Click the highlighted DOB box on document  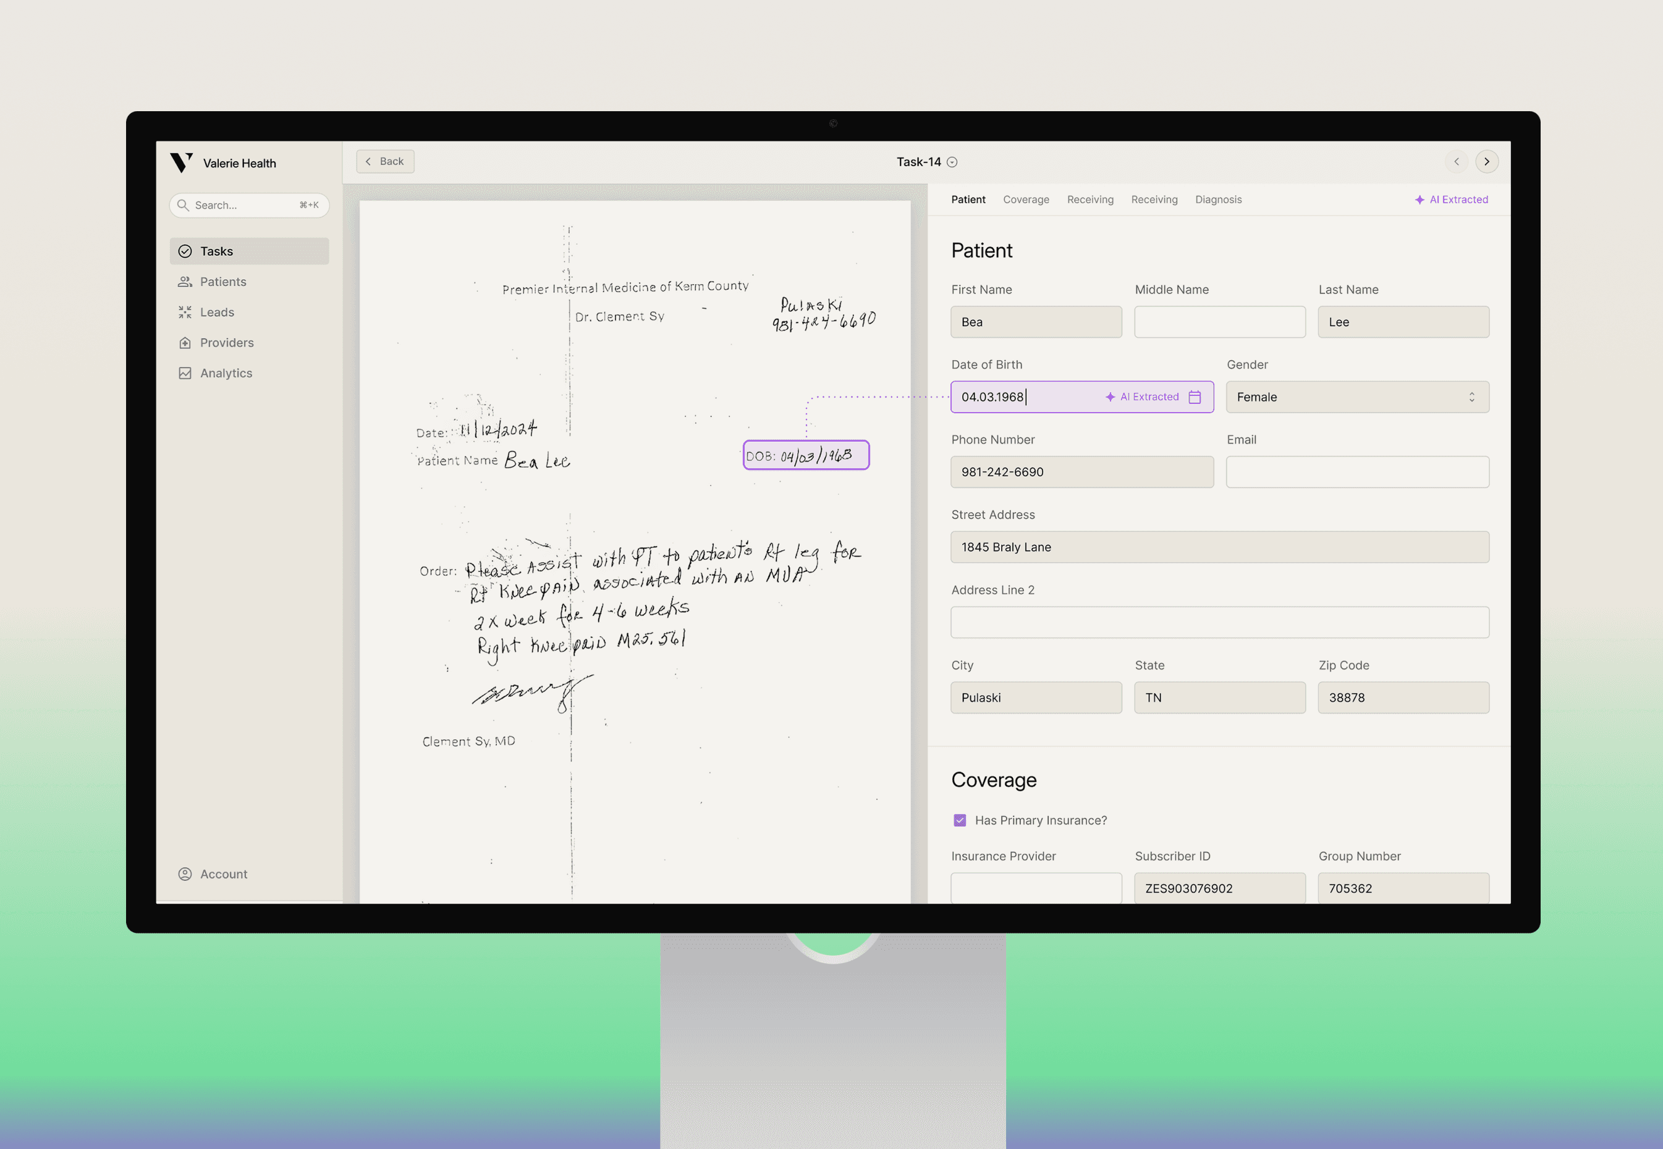[x=806, y=456]
